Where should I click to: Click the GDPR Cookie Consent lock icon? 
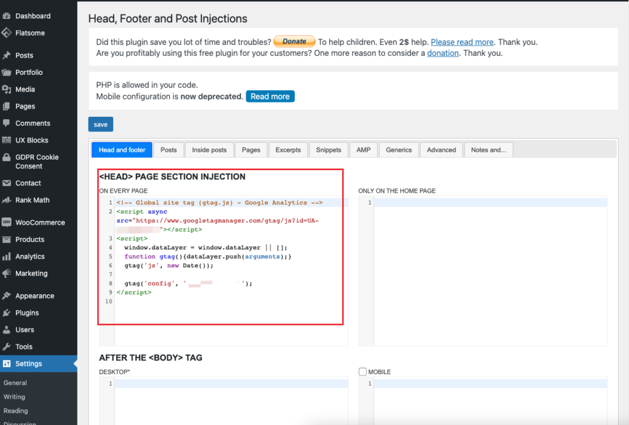6,157
